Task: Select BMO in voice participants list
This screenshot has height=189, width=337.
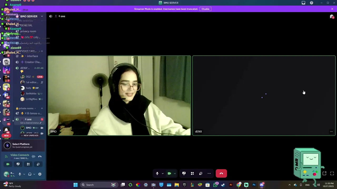Action: (31, 128)
